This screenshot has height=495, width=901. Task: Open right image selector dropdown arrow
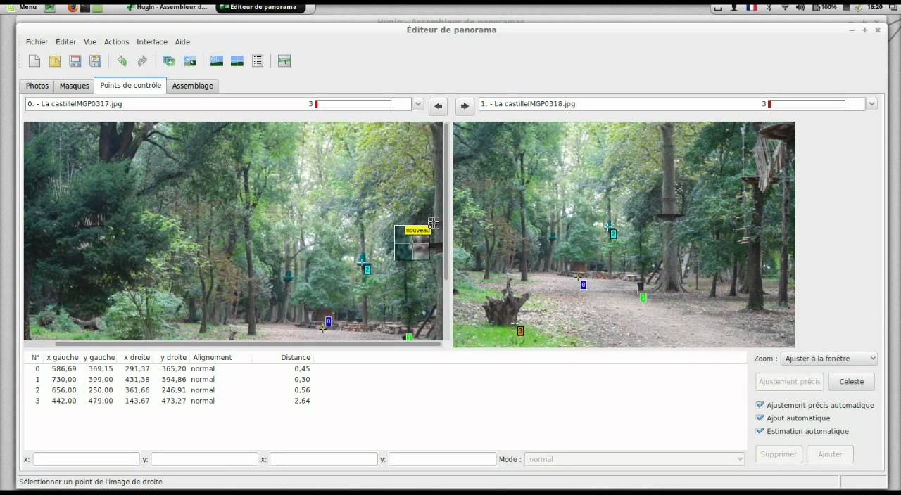pos(871,104)
